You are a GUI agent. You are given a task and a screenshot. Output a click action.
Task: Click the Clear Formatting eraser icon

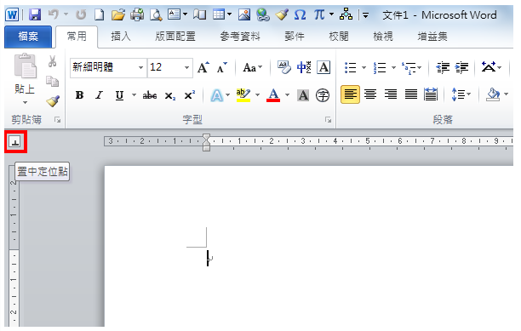click(284, 67)
